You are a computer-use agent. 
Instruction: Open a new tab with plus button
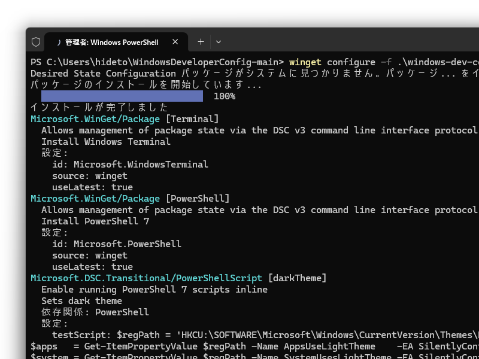201,42
